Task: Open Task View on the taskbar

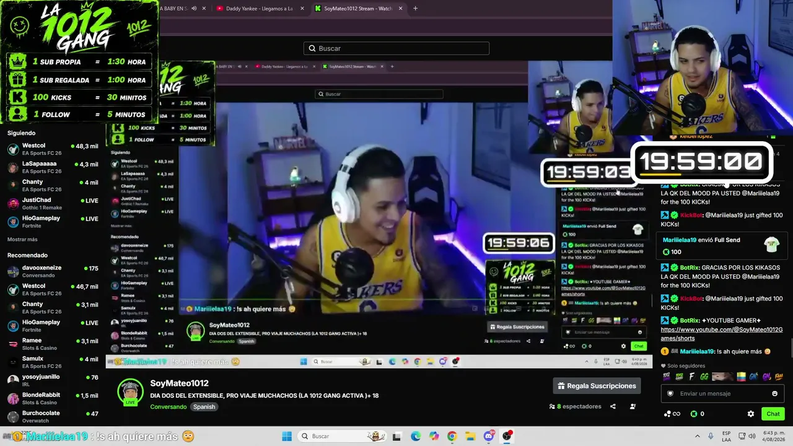Action: [x=397, y=436]
